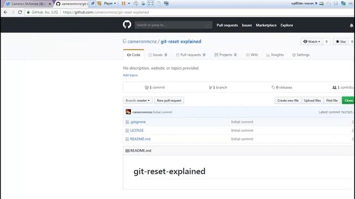Expand the pause options dropdown arrow
355x199 pixels.
click(x=129, y=3)
